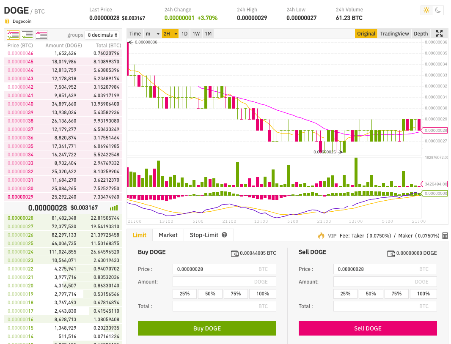Click the buy Amount input field

tap(224, 282)
